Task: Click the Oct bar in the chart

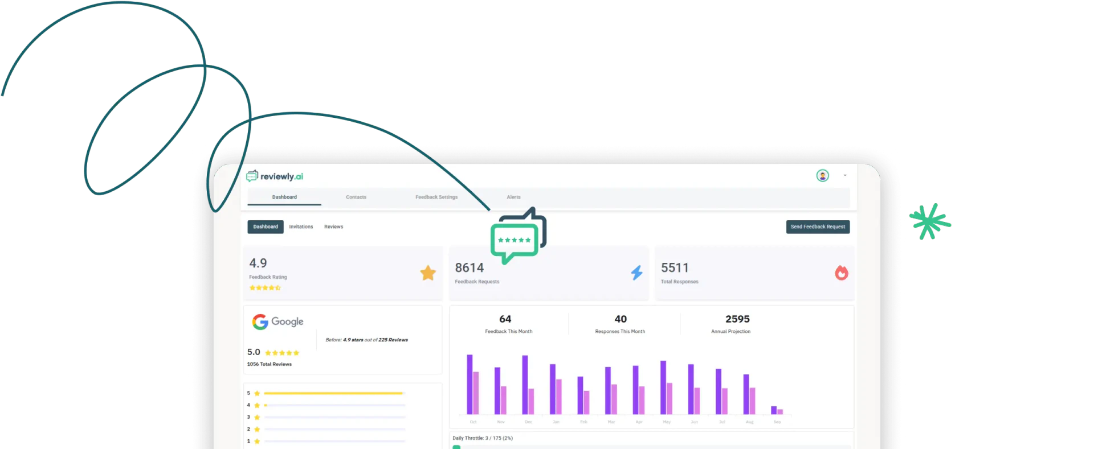Action: (473, 384)
